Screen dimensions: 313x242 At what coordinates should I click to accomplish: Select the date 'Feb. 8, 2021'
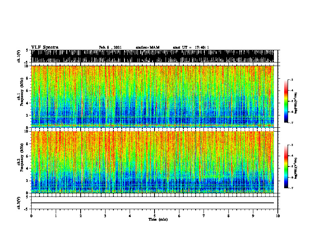[x=110, y=47]
